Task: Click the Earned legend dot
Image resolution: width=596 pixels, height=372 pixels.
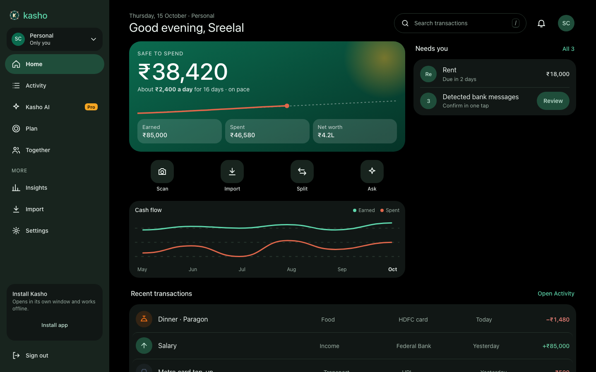Action: (x=355, y=210)
